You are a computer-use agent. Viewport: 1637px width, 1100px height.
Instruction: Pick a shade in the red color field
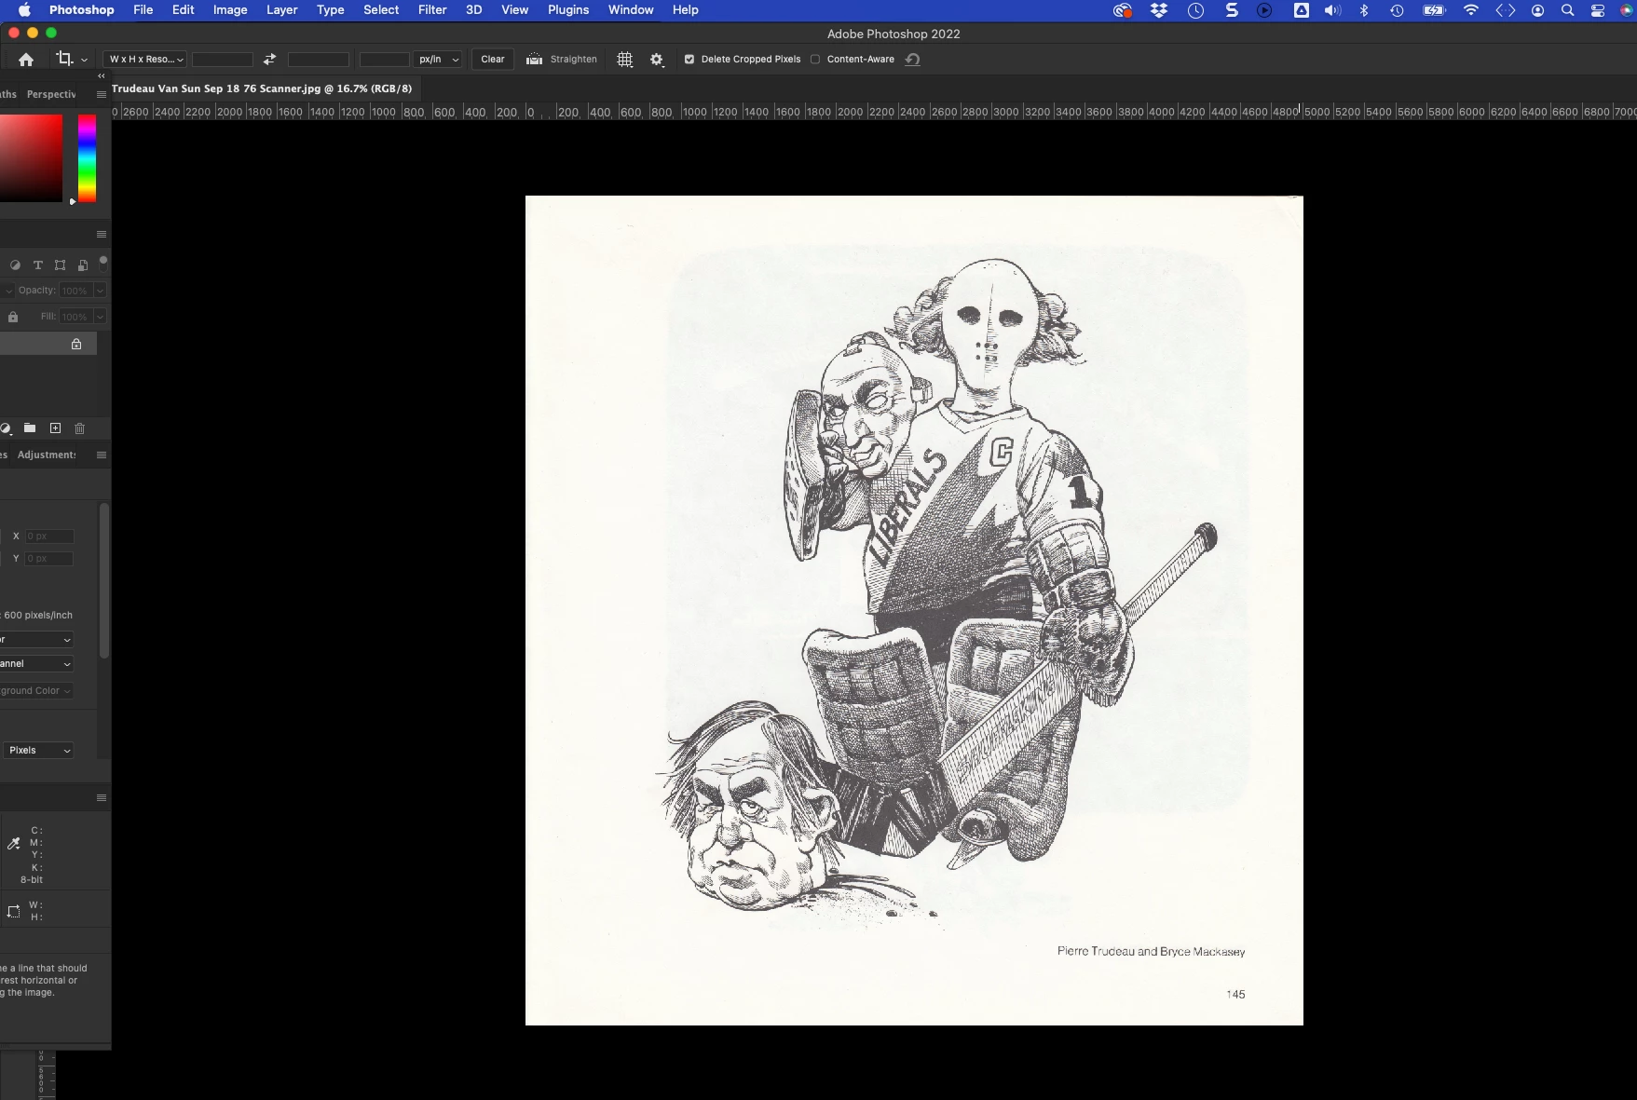31,157
